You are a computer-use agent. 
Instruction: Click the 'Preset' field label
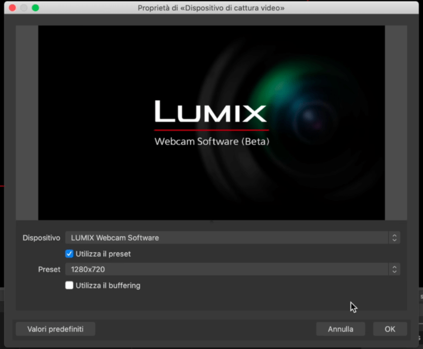pos(49,269)
